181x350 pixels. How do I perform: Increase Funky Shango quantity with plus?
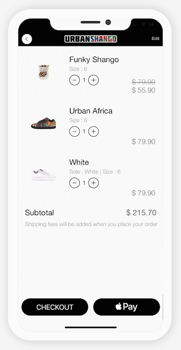tap(93, 80)
